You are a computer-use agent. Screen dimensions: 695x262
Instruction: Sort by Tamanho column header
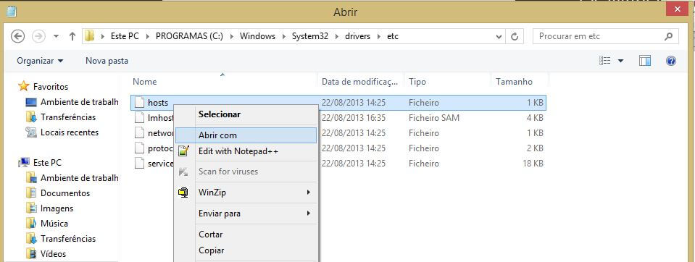pyautogui.click(x=514, y=82)
